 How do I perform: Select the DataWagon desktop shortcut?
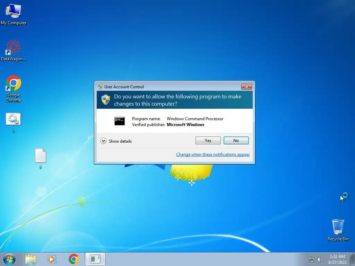(14, 51)
